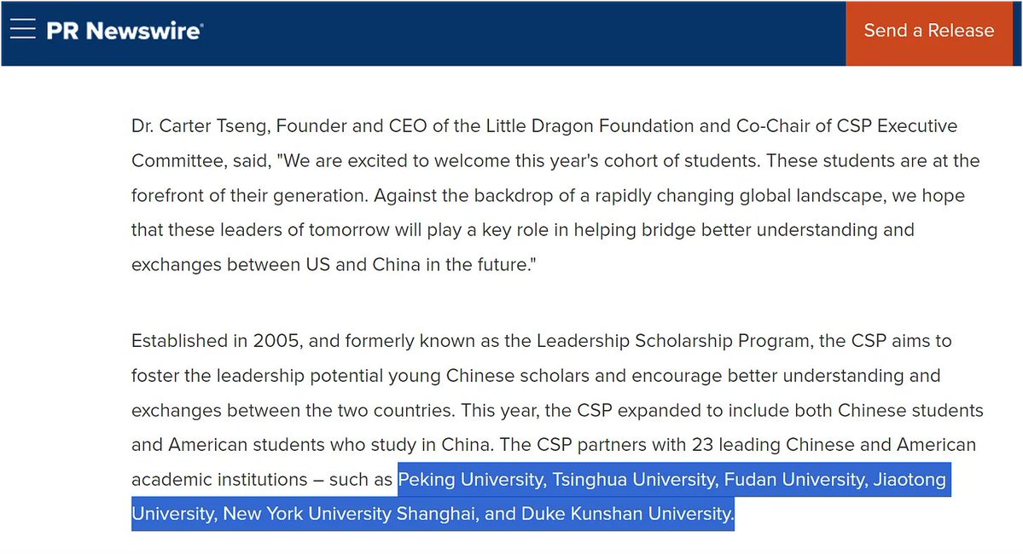Click the highlighted word Jiaotong
Screen dimensions: 1023x554
(910, 480)
